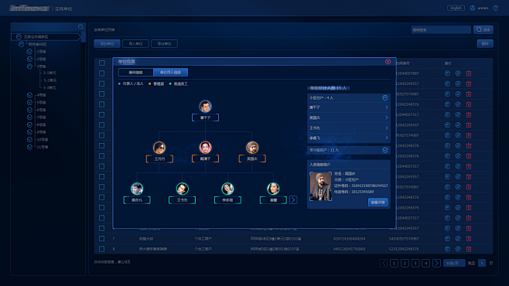Select the top person avatar in the org chart
The height and width of the screenshot is (286, 509).
point(205,107)
